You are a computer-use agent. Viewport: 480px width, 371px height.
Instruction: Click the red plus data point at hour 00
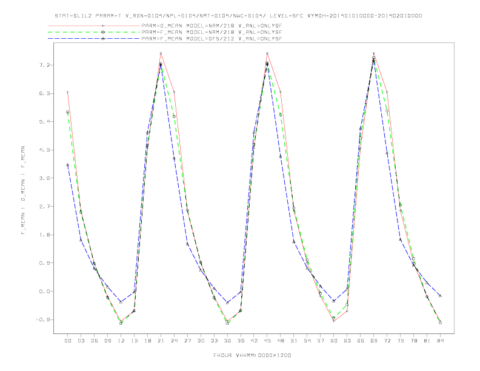click(x=68, y=92)
